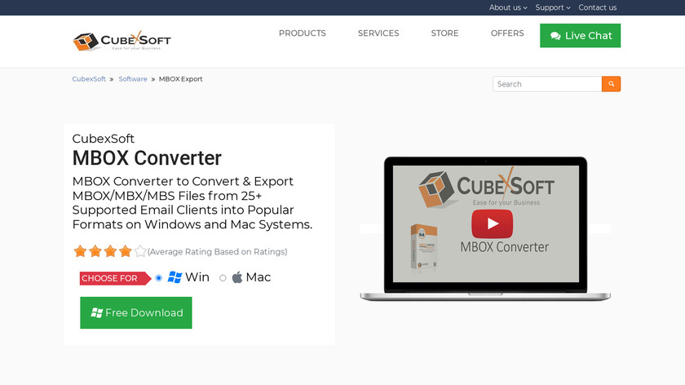Click the Average Rating Based on Ratings text

[x=217, y=252]
